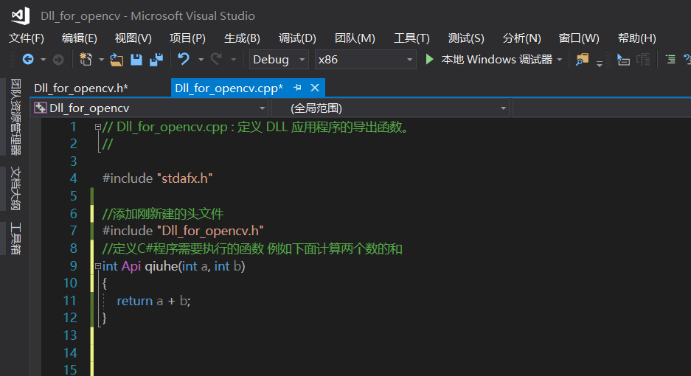
Task: Collapse the comment block at line 1
Action: (x=98, y=127)
